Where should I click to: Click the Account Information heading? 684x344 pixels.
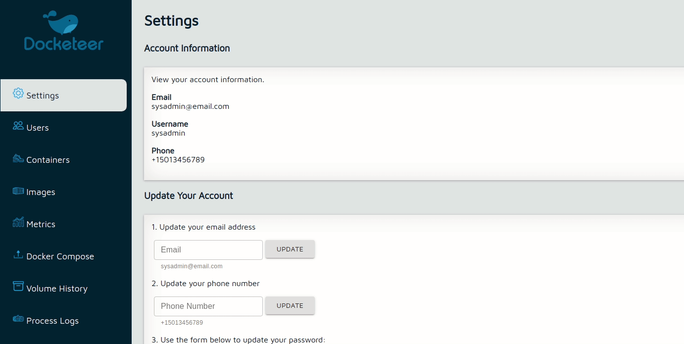(x=187, y=49)
